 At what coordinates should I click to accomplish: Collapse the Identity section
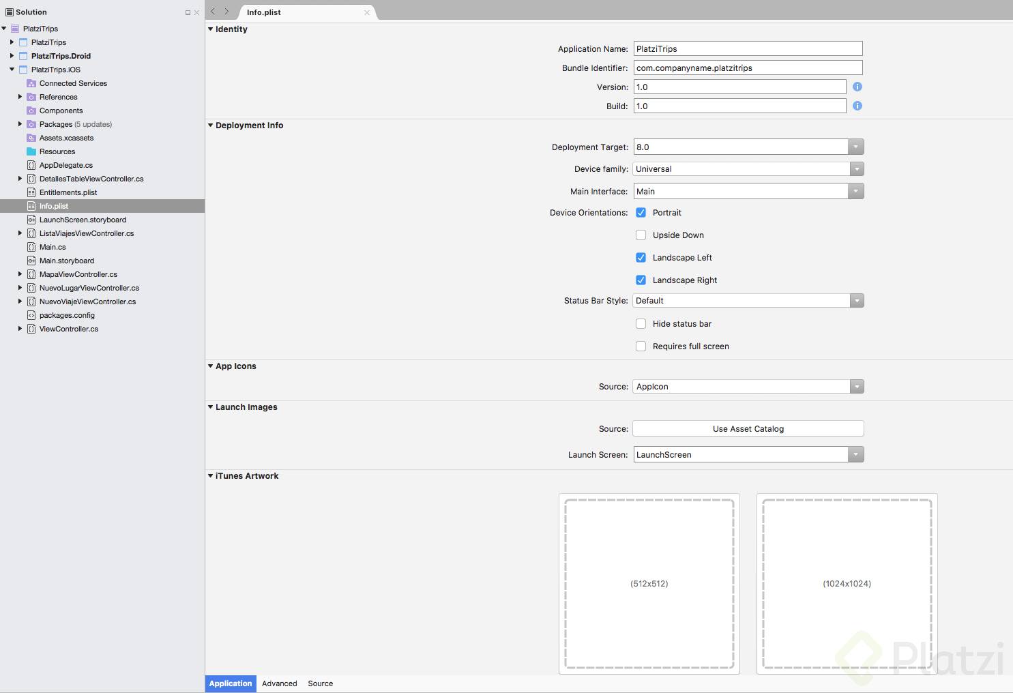210,29
